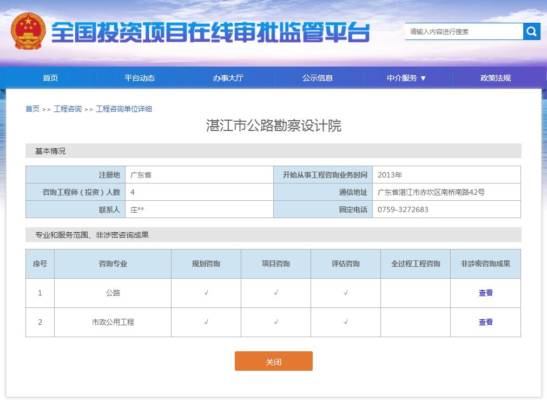Screen dimensions: 547x400
Task: Click the 工程咨询单位详细 breadcrumb link
Action: pyautogui.click(x=123, y=109)
